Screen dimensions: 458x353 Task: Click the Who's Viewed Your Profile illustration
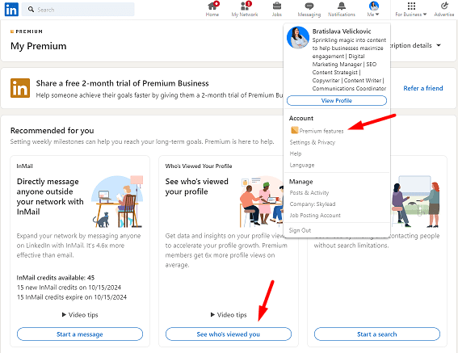(x=261, y=201)
